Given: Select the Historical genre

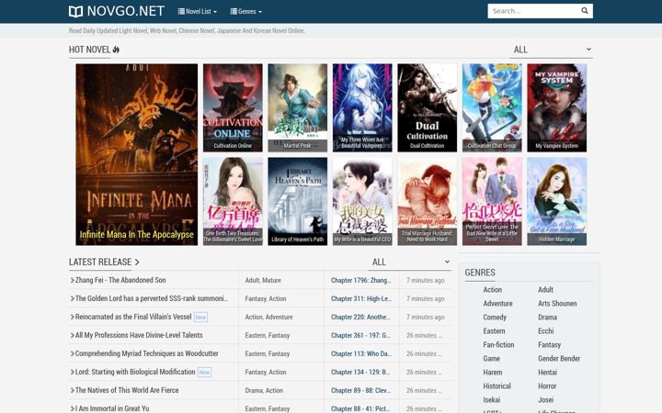Looking at the screenshot, I should click(x=496, y=386).
